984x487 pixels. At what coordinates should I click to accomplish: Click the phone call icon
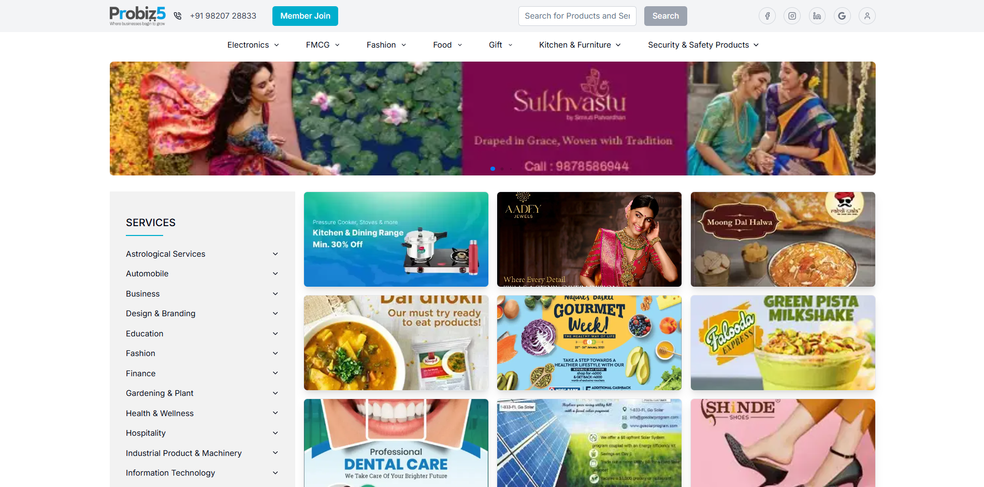coord(178,16)
